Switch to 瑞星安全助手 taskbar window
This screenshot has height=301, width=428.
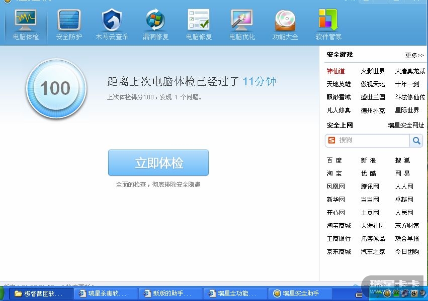(x=300, y=293)
